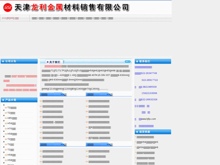Viewport: 220px width, 165px height.
Task: Click the date text starting with 111
Action: pyautogui.click(x=10, y=18)
